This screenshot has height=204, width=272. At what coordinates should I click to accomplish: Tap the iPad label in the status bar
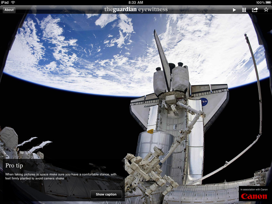pos(5,2)
